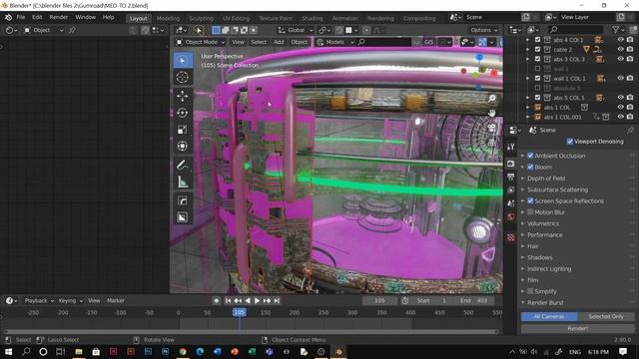Open the Object Mode dropdown
This screenshot has width=639, height=359.
(201, 42)
